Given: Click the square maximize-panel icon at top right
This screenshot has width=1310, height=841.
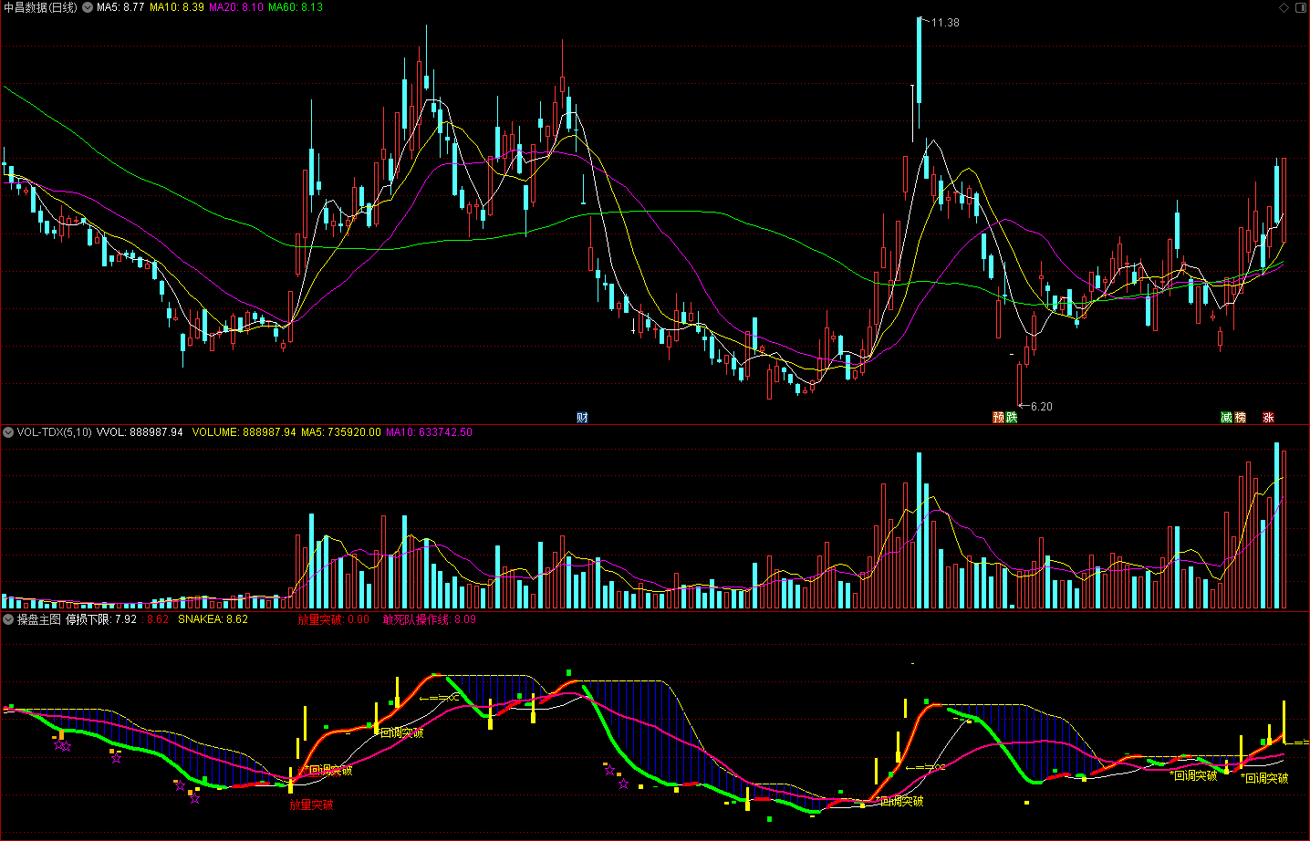Looking at the screenshot, I should 1300,7.
